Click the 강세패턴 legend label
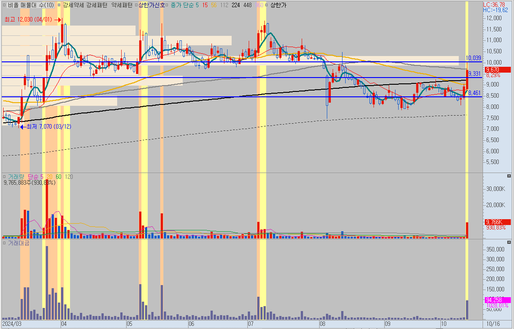 [x=97, y=5]
